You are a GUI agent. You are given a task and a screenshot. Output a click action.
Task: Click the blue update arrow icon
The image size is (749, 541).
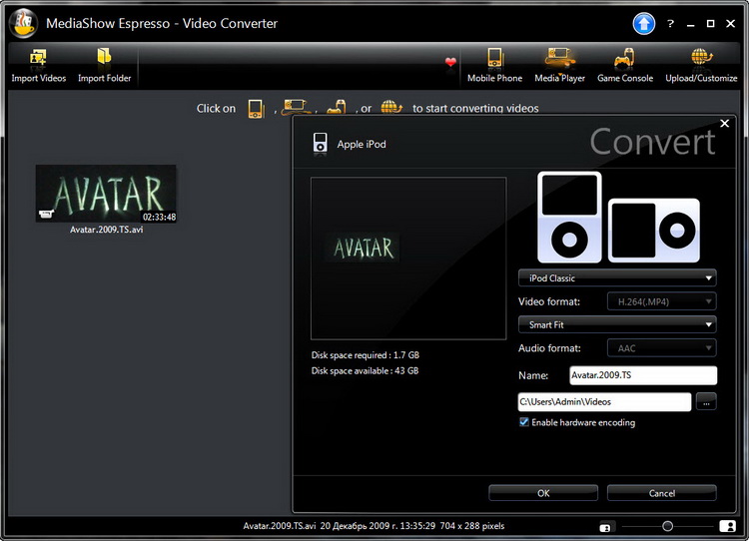[645, 23]
